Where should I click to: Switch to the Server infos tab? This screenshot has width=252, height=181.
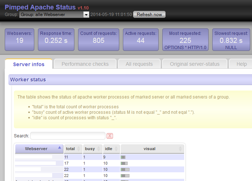coord(28,64)
